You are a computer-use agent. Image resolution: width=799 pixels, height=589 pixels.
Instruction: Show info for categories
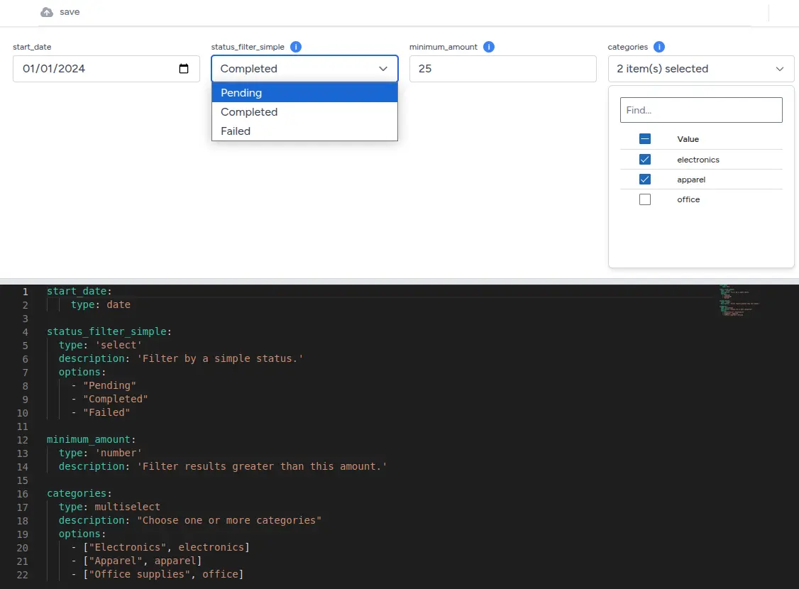[x=659, y=47]
